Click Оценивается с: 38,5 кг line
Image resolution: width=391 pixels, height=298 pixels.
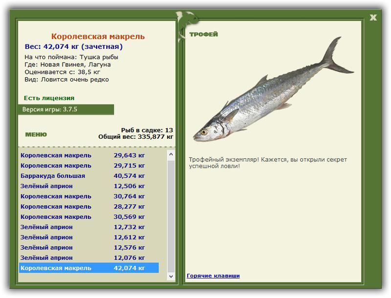tap(62, 72)
